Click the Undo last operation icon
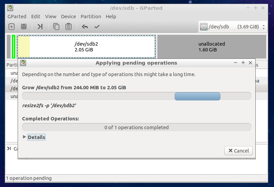This screenshot has width=274, height=187. [x=85, y=27]
